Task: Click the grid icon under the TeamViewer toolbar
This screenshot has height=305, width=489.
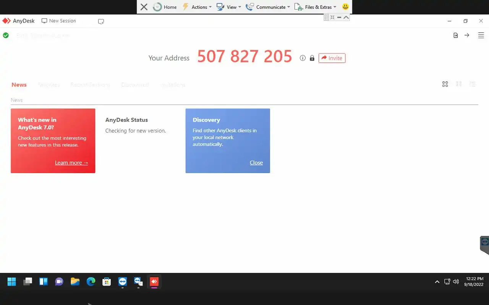Action: 326,17
